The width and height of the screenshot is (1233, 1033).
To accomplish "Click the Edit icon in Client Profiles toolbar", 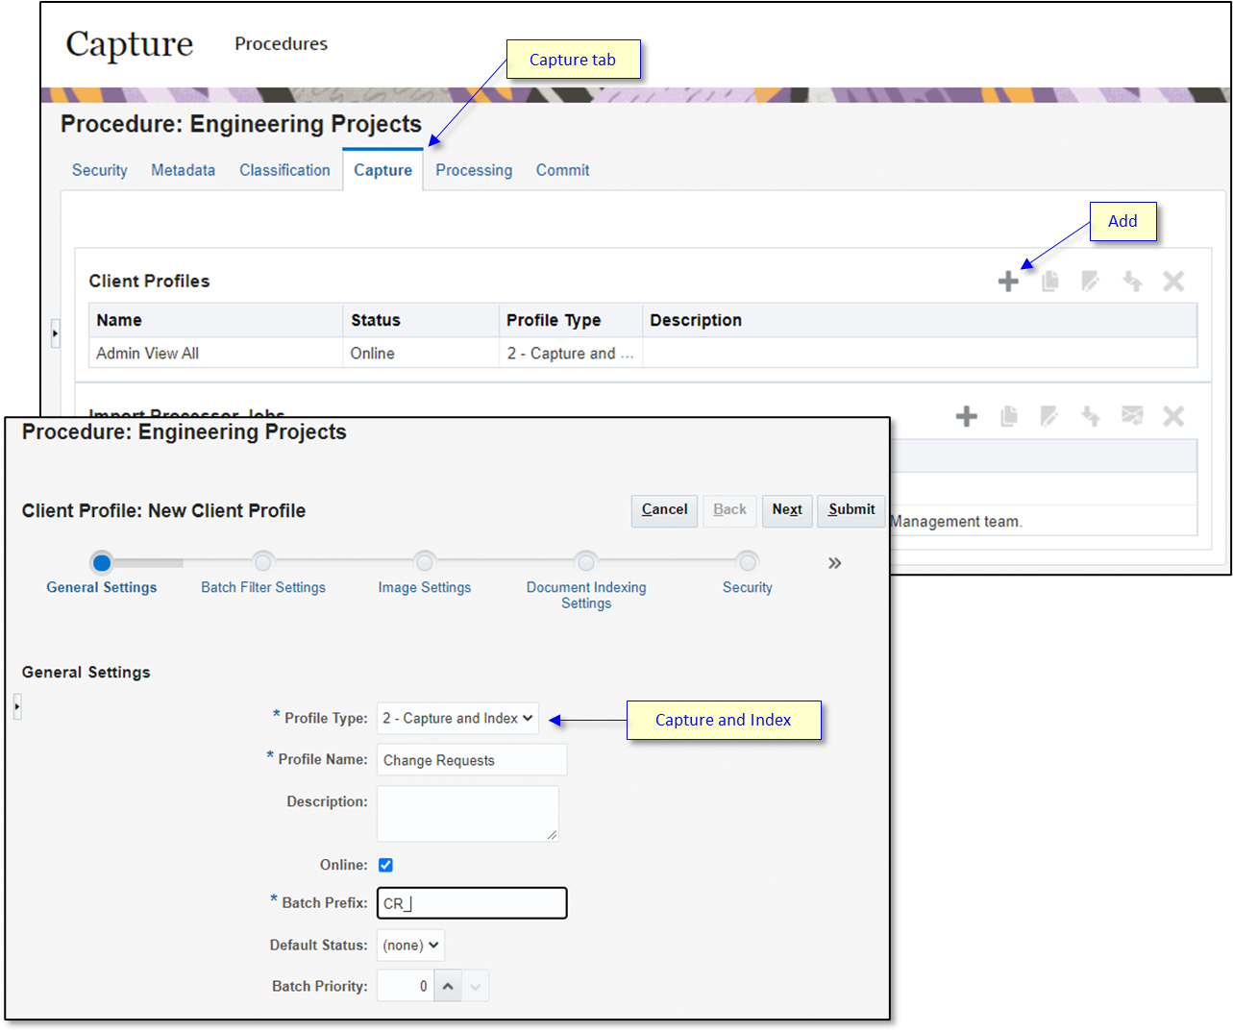I will [x=1091, y=281].
